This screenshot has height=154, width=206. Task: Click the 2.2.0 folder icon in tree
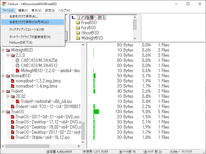(13, 55)
